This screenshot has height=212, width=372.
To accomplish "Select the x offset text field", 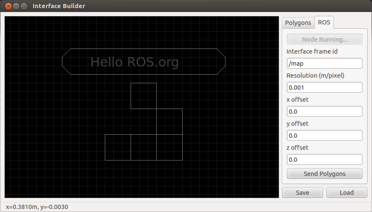I will [x=324, y=112].
